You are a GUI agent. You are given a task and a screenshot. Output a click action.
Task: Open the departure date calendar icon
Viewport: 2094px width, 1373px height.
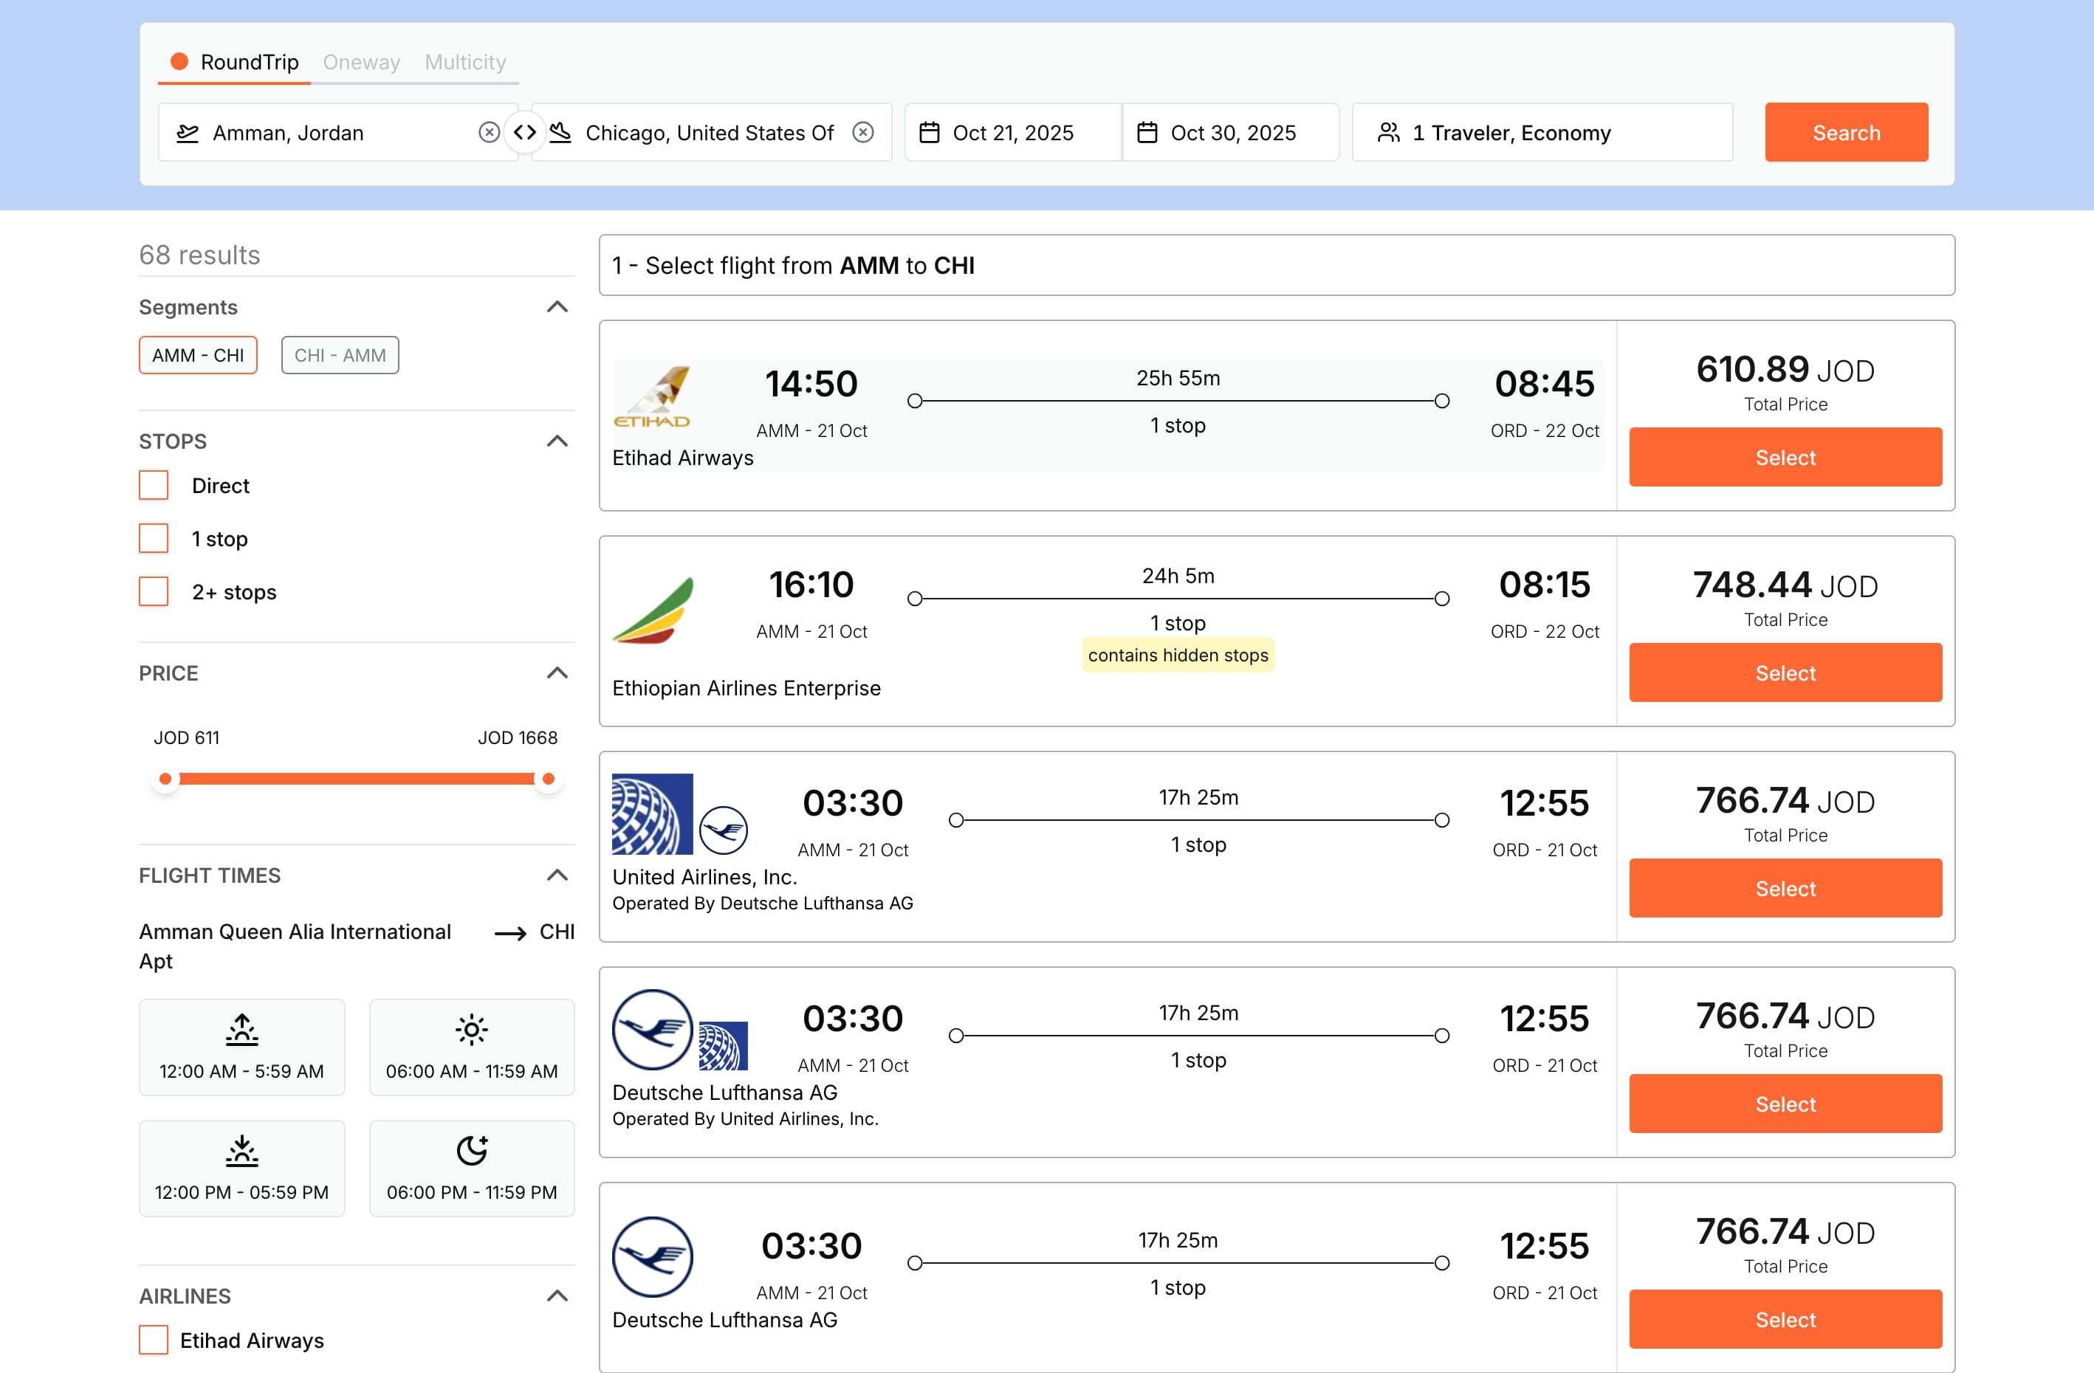(x=930, y=132)
